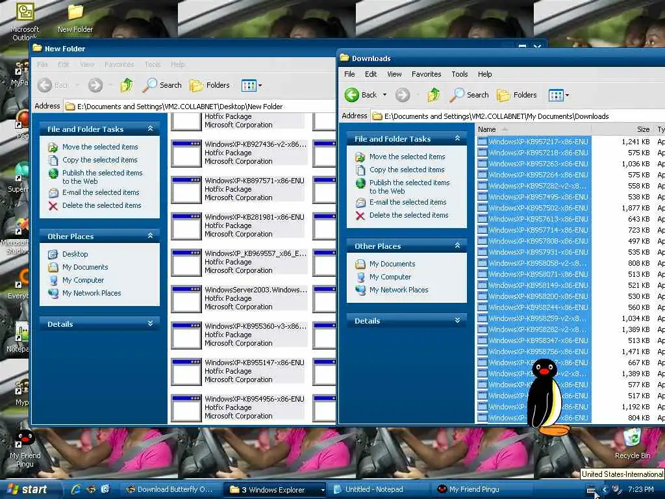
Task: Select My Friend Pingu desktop shortcut
Action: tap(25, 449)
